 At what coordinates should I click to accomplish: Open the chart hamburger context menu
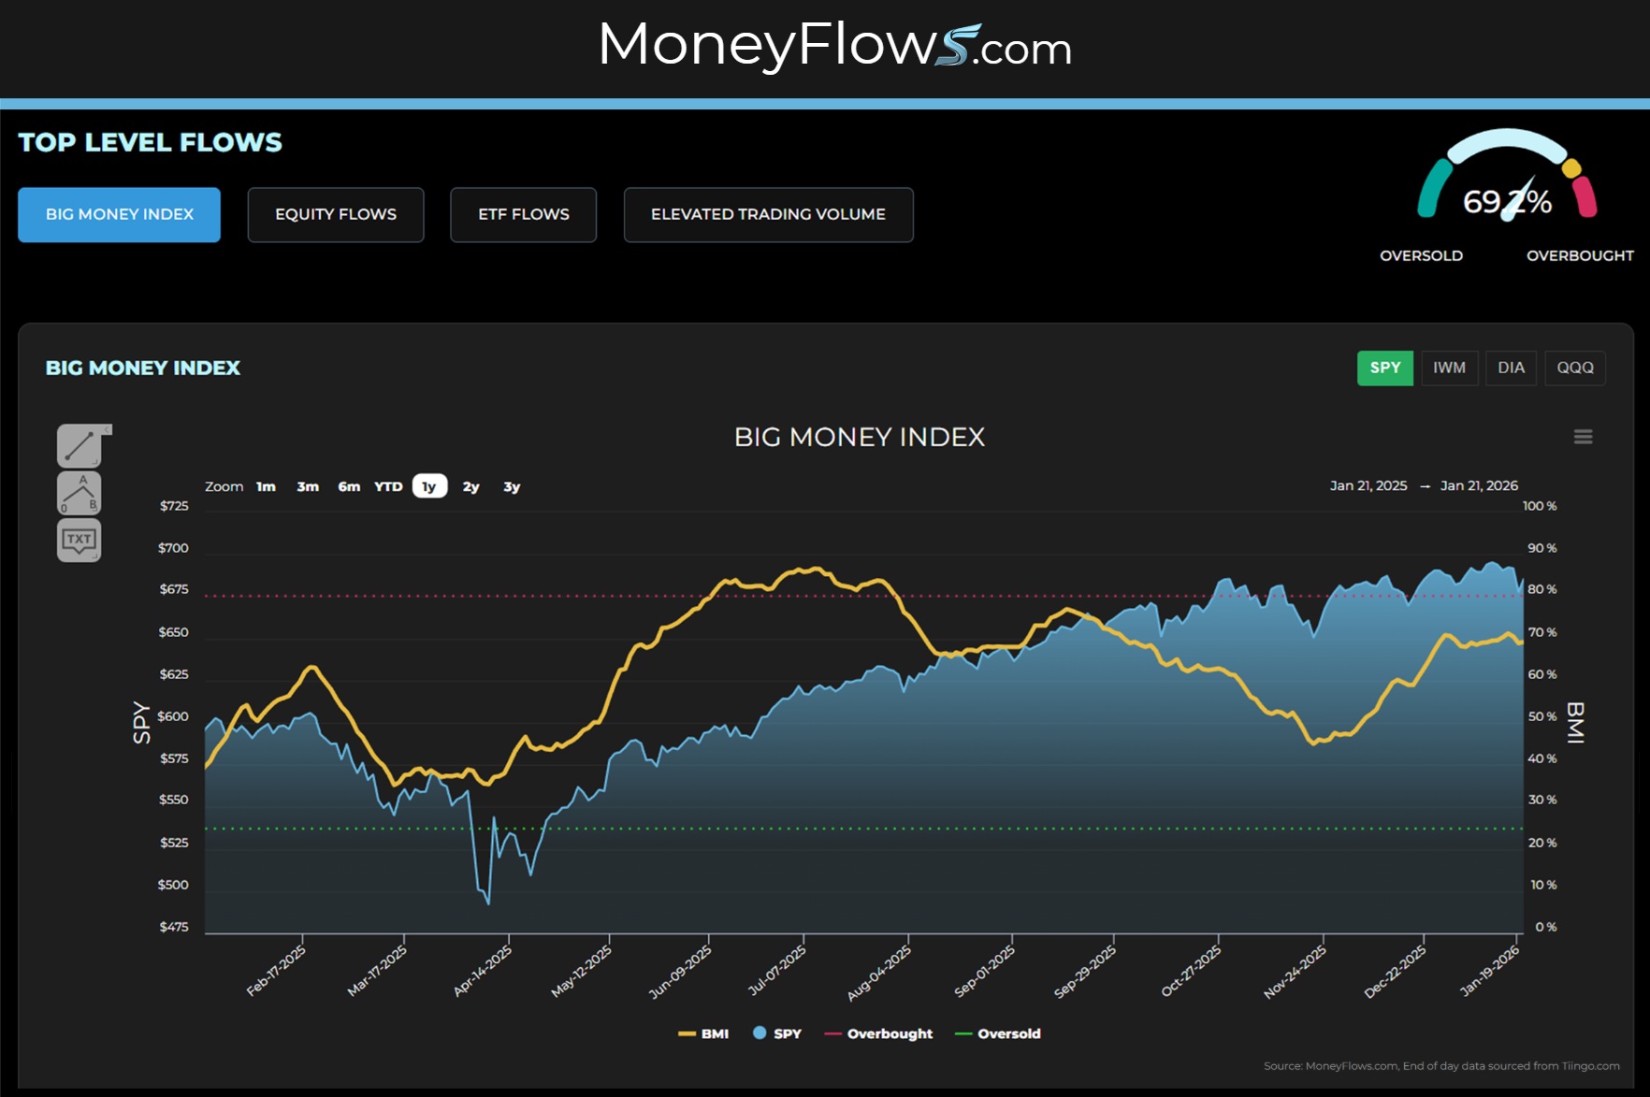point(1583,437)
